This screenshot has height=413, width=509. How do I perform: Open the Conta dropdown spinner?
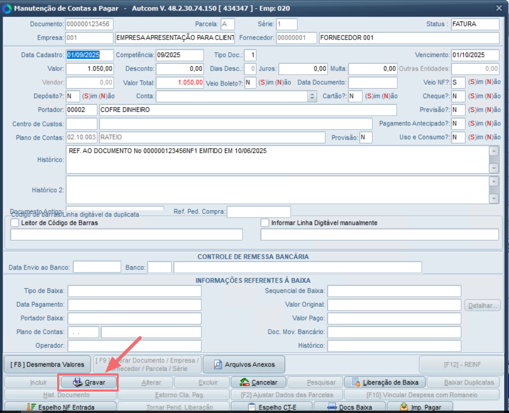pyautogui.click(x=312, y=96)
